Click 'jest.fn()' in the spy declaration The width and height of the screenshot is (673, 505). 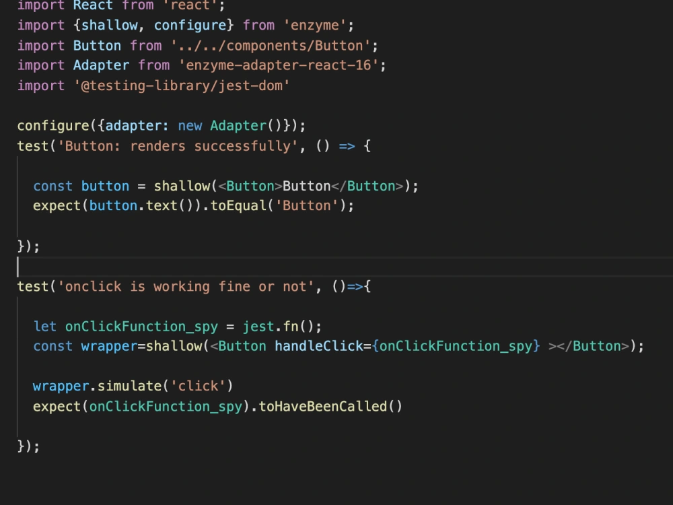coord(278,327)
